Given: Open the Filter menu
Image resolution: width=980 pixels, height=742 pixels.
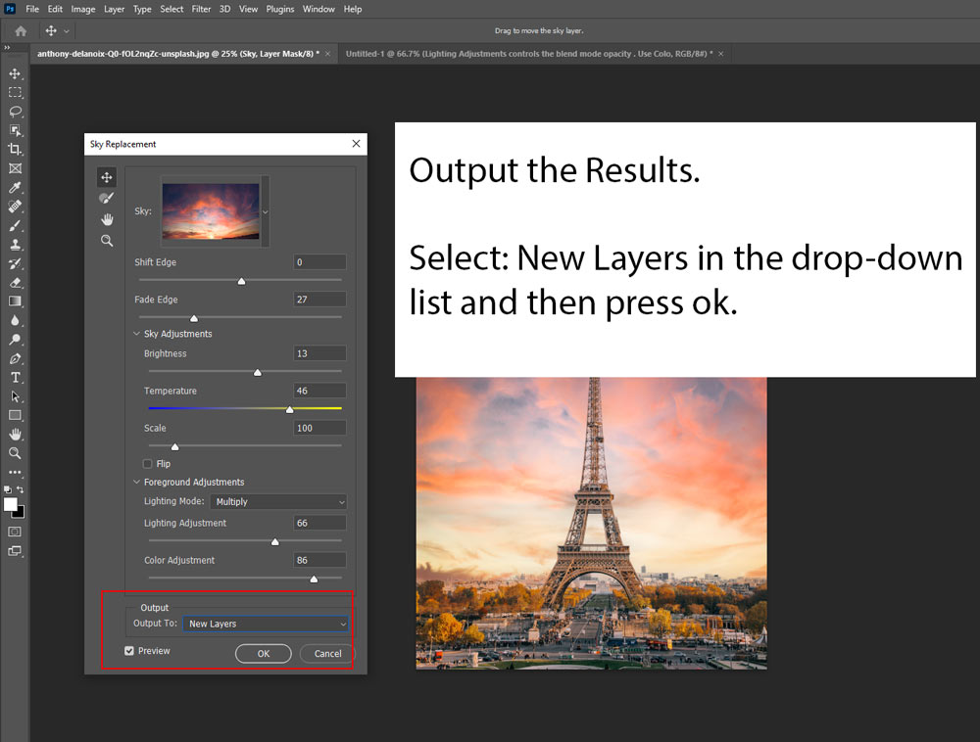Looking at the screenshot, I should [x=201, y=9].
